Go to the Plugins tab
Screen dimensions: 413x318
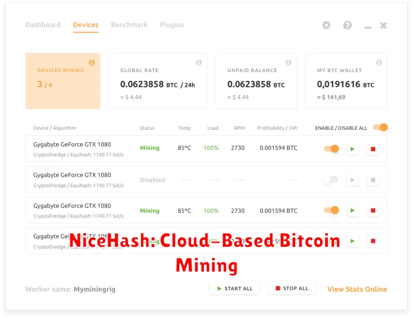(x=172, y=25)
